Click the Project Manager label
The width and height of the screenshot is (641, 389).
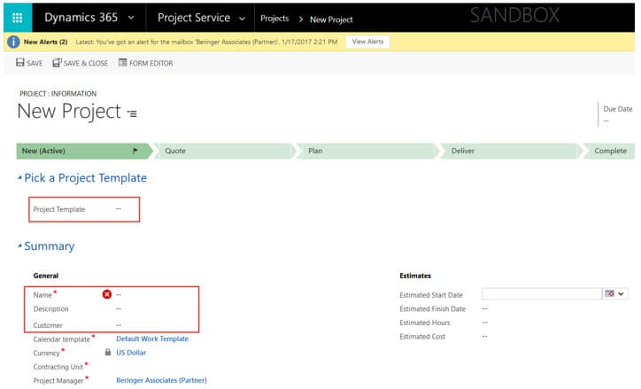pyautogui.click(x=58, y=380)
